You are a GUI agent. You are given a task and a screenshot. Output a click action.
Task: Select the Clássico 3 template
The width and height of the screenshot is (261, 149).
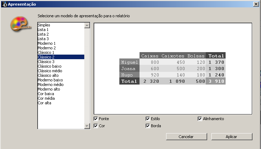(x=46, y=62)
